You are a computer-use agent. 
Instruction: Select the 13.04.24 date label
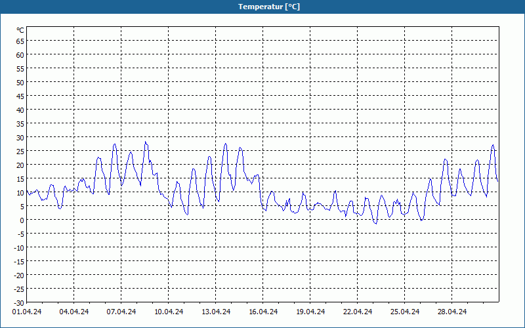pos(216,312)
